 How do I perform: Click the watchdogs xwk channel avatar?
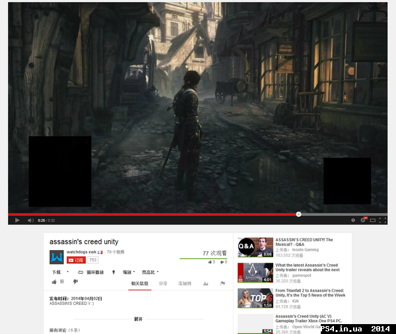click(x=57, y=257)
